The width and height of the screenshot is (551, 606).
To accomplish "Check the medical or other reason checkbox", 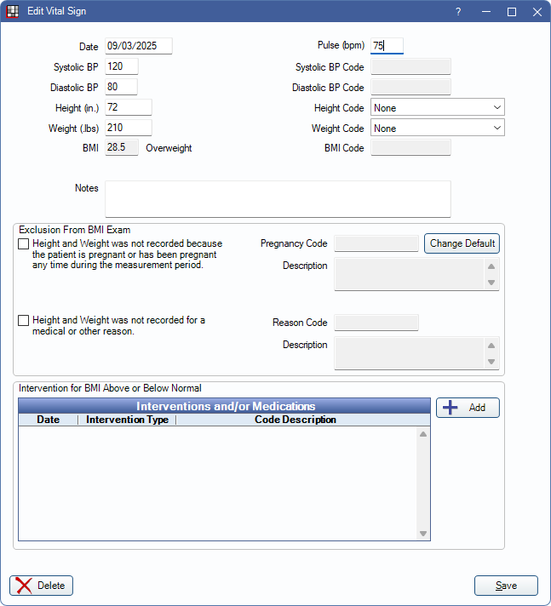I will click(24, 321).
